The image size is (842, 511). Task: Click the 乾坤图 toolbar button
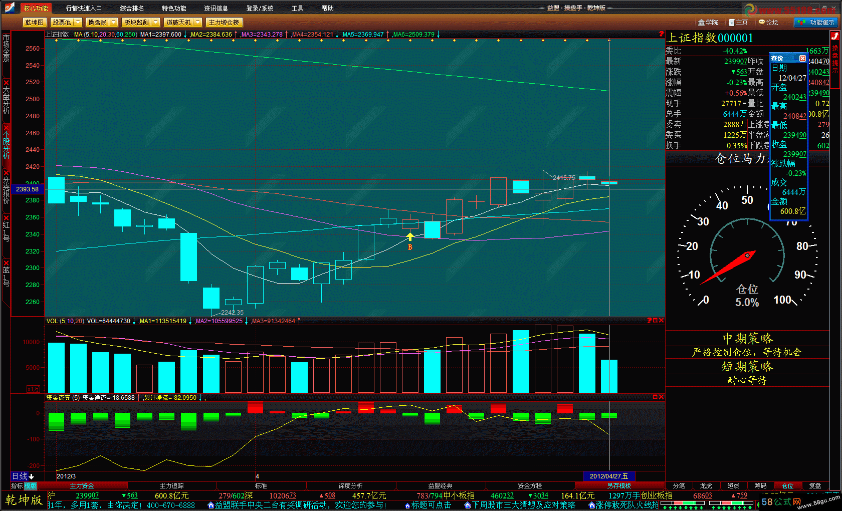35,23
